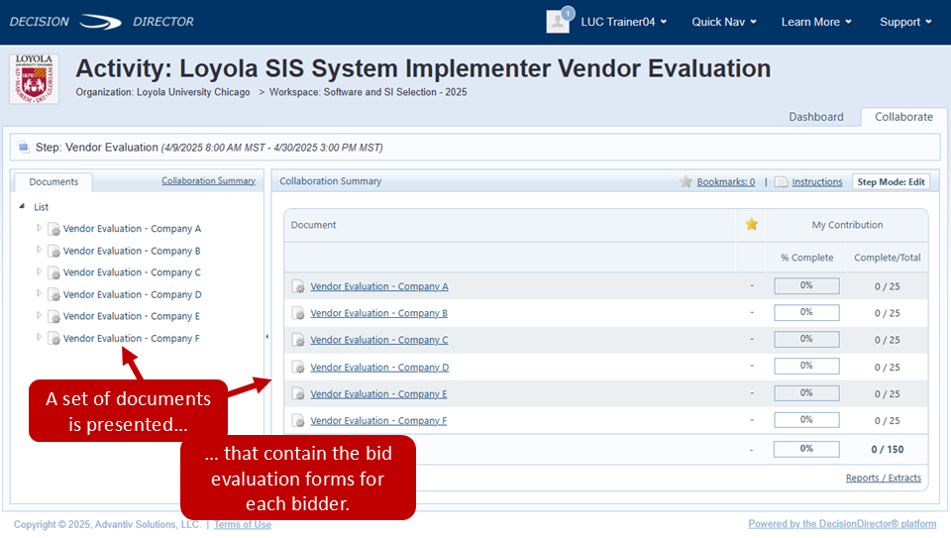The height and width of the screenshot is (538, 951).
Task: Click tree document icon for Company D
Action: pos(53,294)
